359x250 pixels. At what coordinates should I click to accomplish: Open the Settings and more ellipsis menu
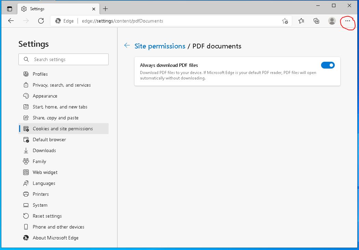coord(347,21)
